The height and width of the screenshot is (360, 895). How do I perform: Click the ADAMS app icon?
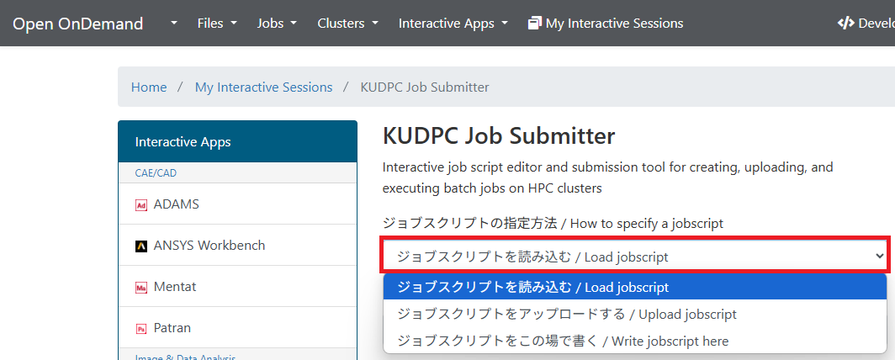pyautogui.click(x=141, y=205)
